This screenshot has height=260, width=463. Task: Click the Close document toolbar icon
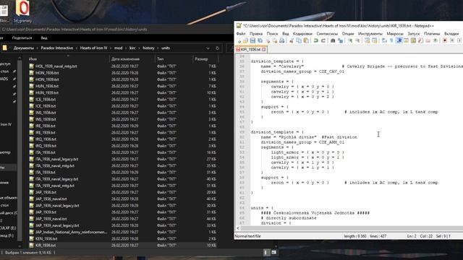tap(268, 40)
